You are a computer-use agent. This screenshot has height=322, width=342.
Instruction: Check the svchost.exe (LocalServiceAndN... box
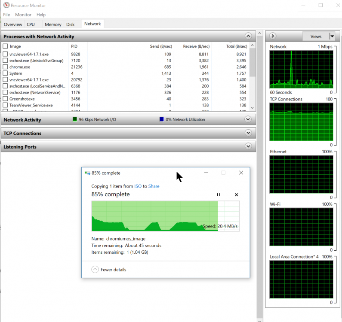[x=5, y=86]
